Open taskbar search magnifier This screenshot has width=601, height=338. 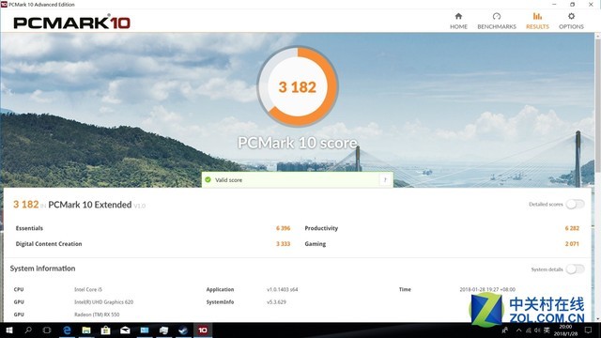click(x=28, y=330)
